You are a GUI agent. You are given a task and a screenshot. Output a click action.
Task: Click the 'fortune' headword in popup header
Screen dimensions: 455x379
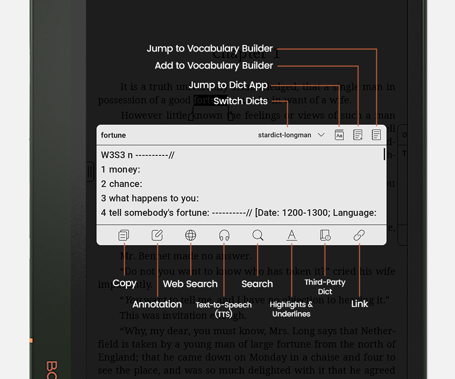(113, 135)
